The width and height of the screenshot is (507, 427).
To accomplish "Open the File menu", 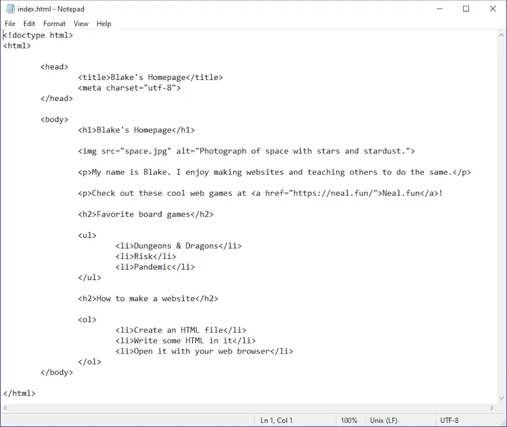I will pyautogui.click(x=10, y=24).
